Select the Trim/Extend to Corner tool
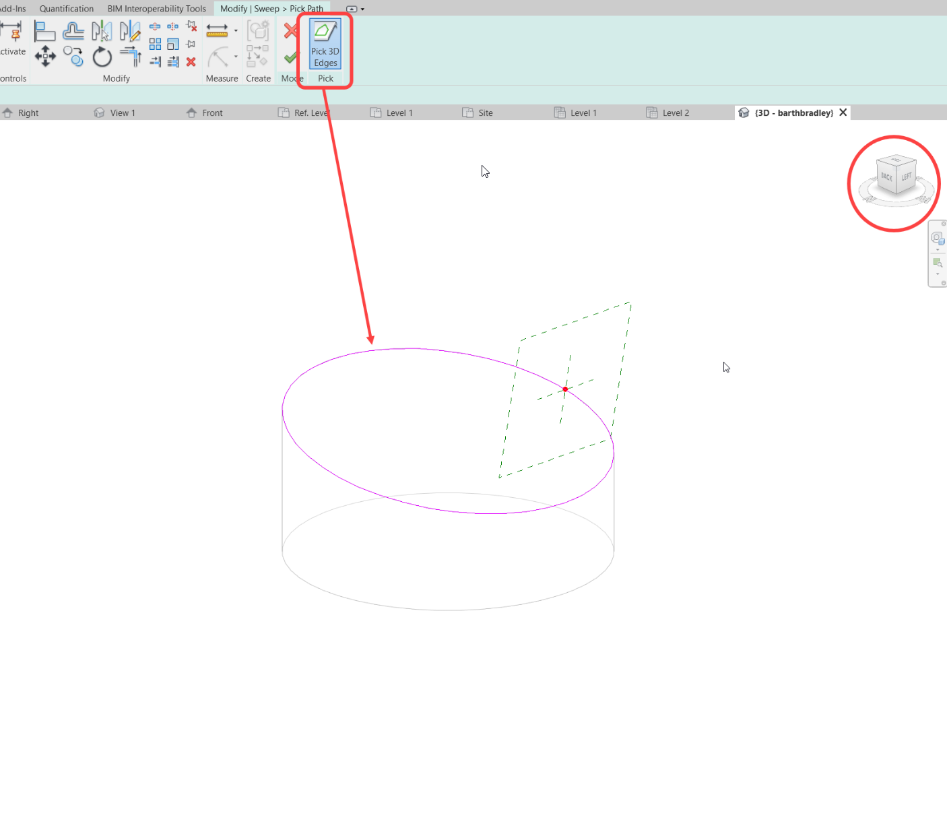947x836 pixels. pos(129,57)
